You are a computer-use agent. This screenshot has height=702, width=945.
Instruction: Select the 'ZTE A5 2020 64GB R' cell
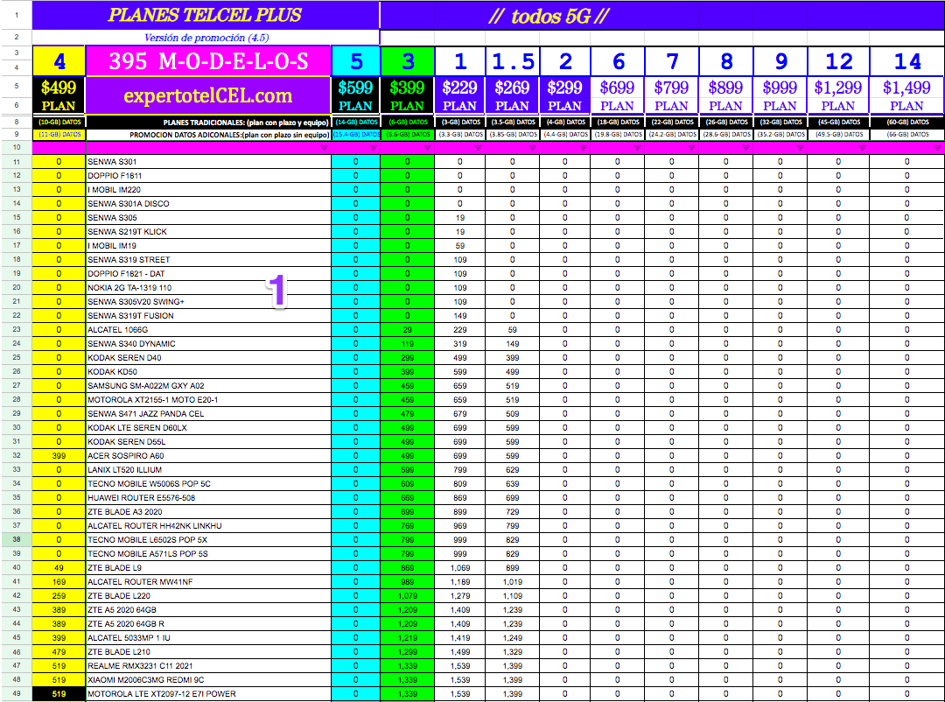click(208, 623)
